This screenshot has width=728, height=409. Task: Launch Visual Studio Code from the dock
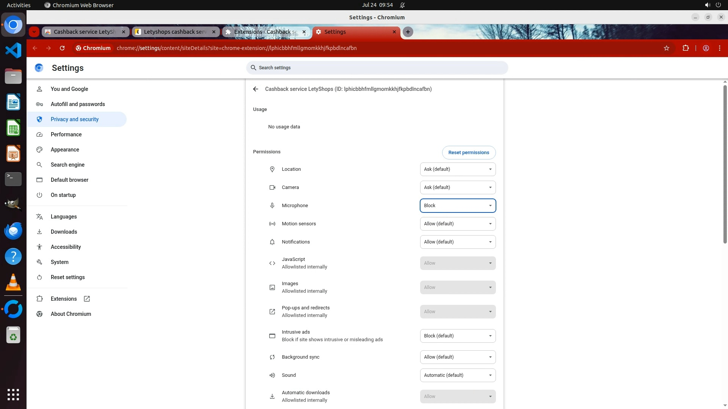13,50
